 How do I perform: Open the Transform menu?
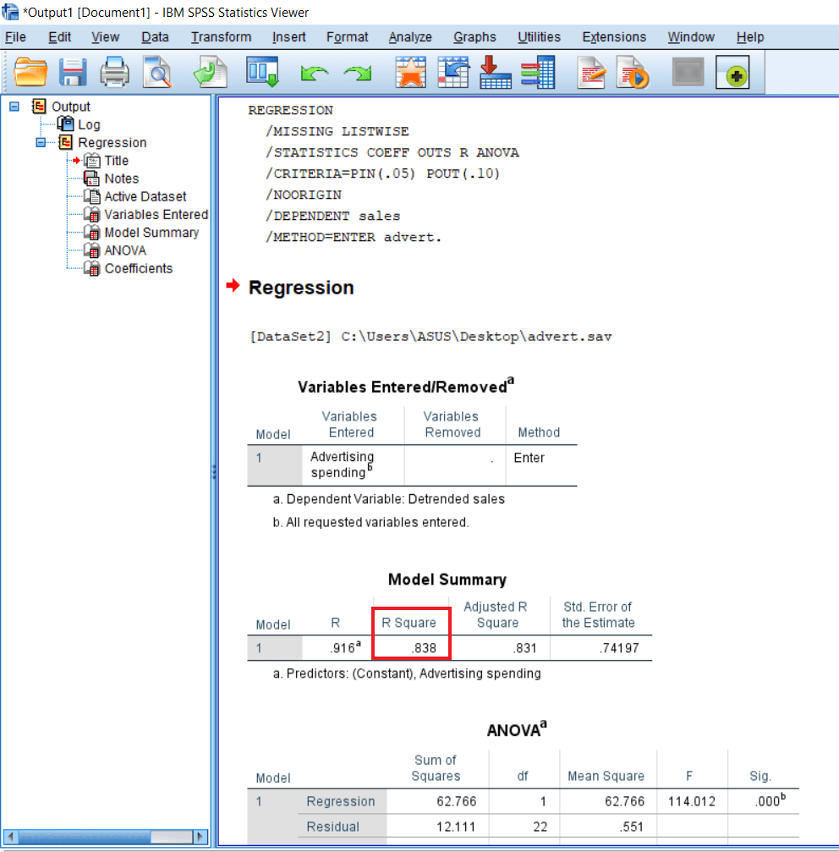point(221,37)
